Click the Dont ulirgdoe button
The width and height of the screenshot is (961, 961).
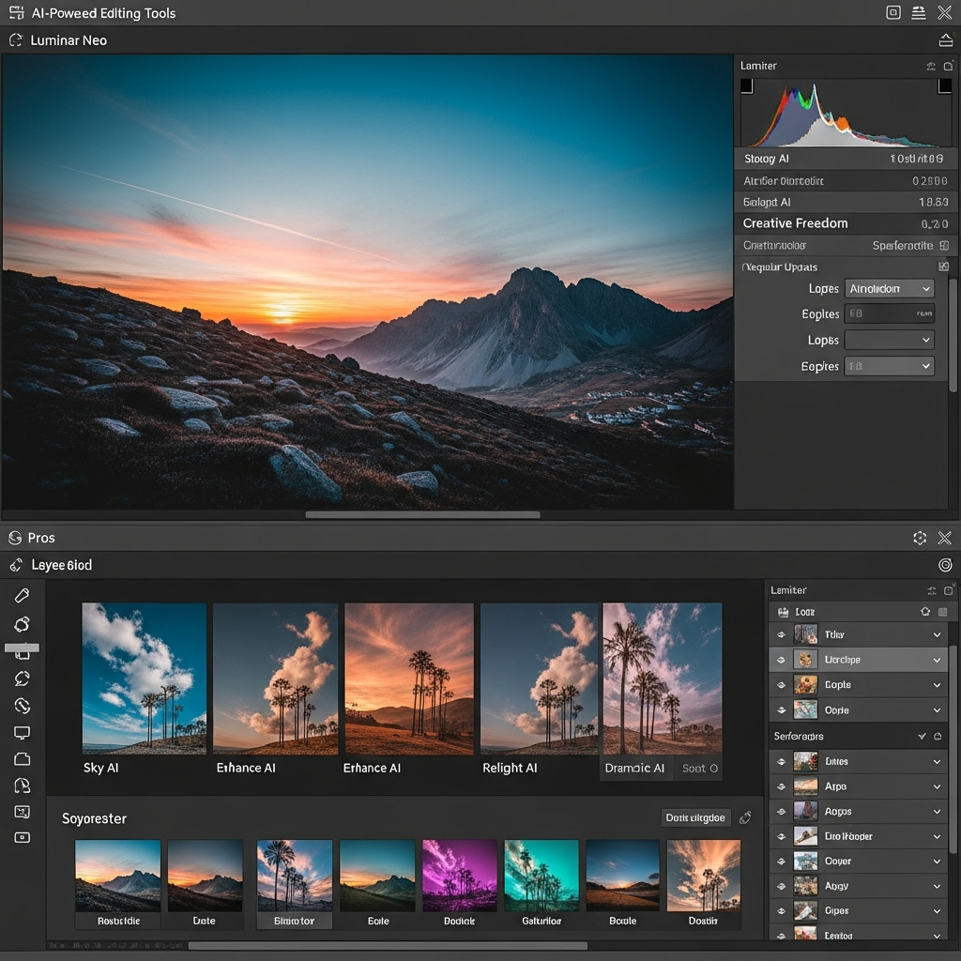tap(695, 817)
